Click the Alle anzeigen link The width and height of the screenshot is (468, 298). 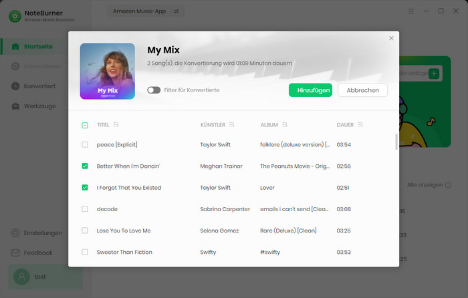coord(425,185)
